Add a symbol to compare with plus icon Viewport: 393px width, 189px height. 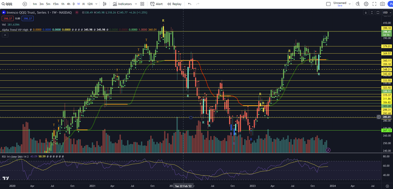click(25, 4)
